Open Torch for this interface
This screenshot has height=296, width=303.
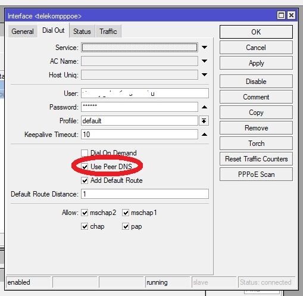coord(256,144)
